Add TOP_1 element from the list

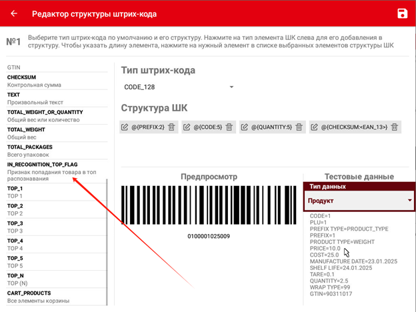(53, 193)
